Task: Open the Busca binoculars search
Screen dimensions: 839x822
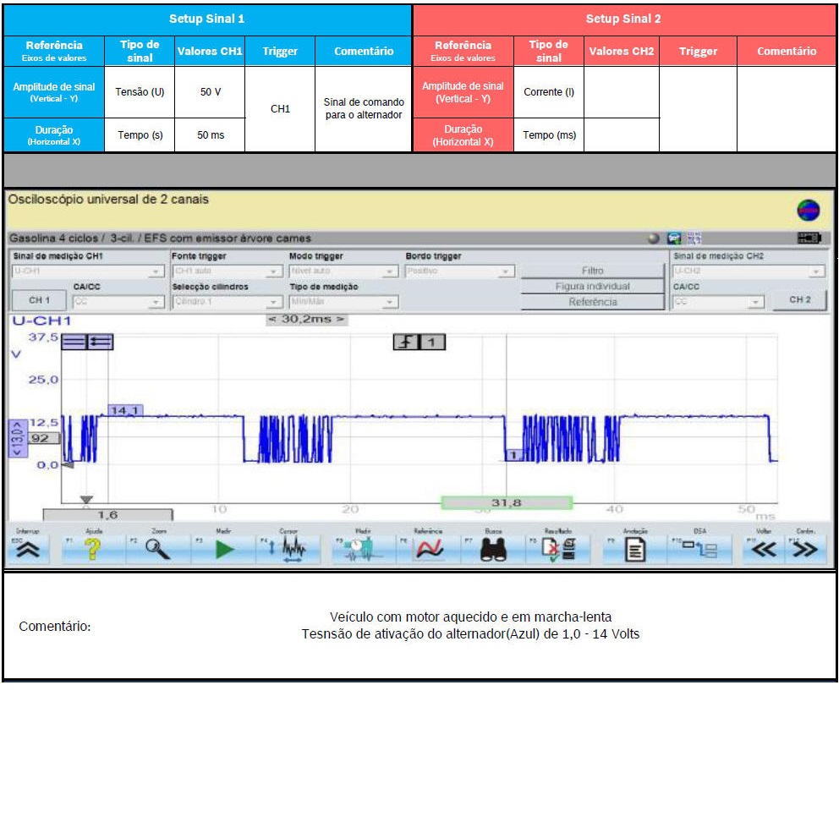Action: 493,550
